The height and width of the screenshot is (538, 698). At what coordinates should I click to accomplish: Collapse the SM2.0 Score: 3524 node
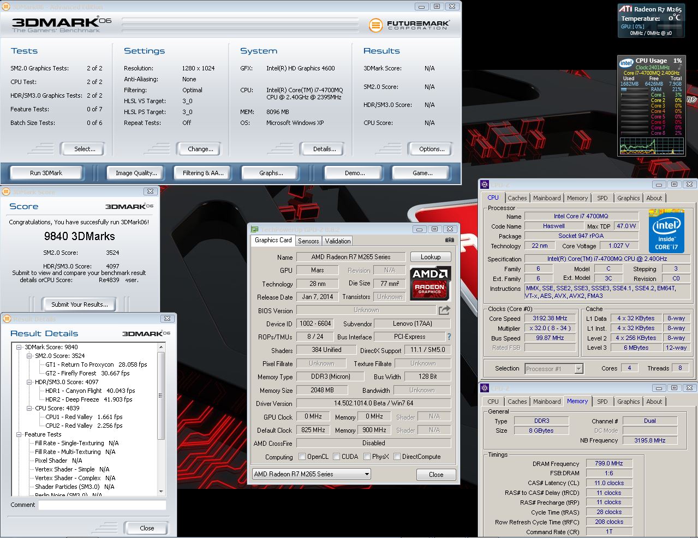[29, 356]
